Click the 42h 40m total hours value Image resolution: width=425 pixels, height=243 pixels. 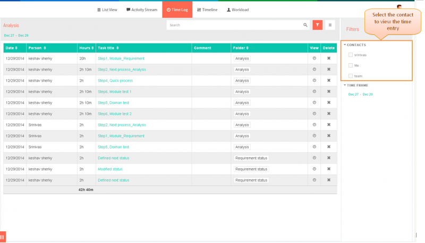86,190
